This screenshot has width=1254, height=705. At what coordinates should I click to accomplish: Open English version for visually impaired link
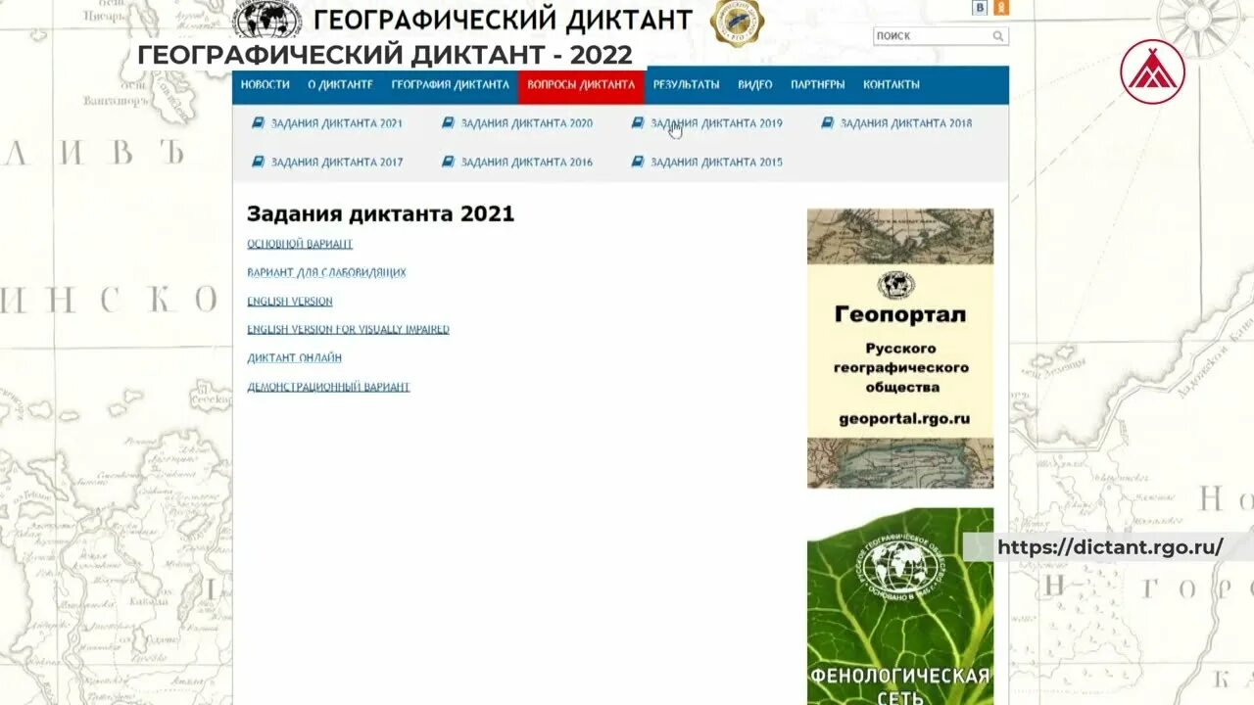pos(348,330)
